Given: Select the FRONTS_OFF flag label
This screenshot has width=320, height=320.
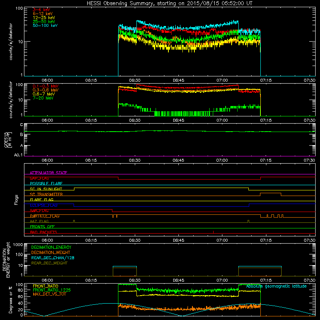Looking at the screenshot, I should (42, 226).
